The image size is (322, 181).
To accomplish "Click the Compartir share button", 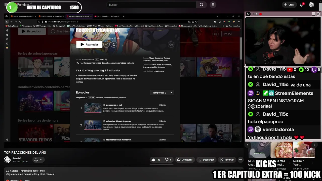I will click(x=184, y=160).
